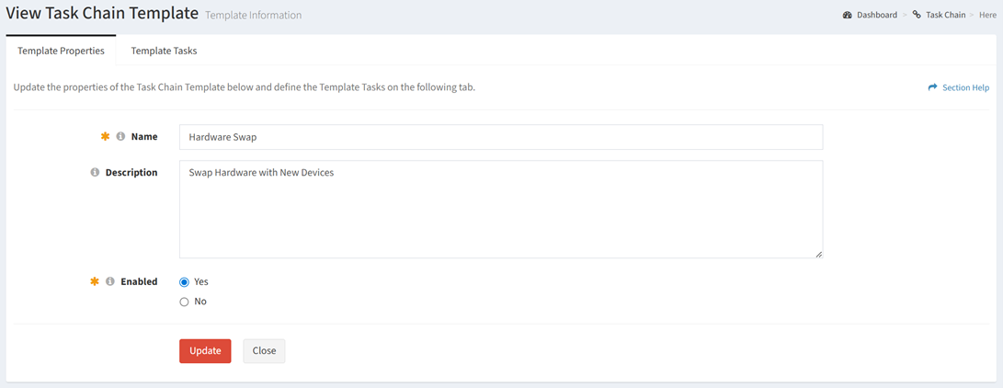The height and width of the screenshot is (388, 1003).
Task: Click the orange asterisk next to Name
Action: click(106, 137)
